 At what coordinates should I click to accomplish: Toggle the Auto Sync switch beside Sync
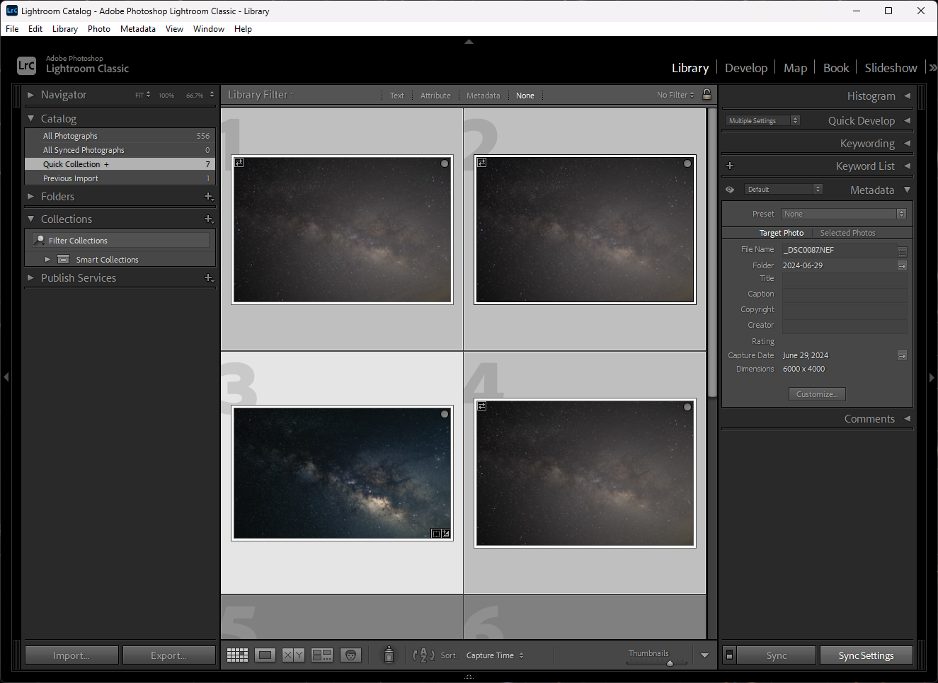coord(729,655)
